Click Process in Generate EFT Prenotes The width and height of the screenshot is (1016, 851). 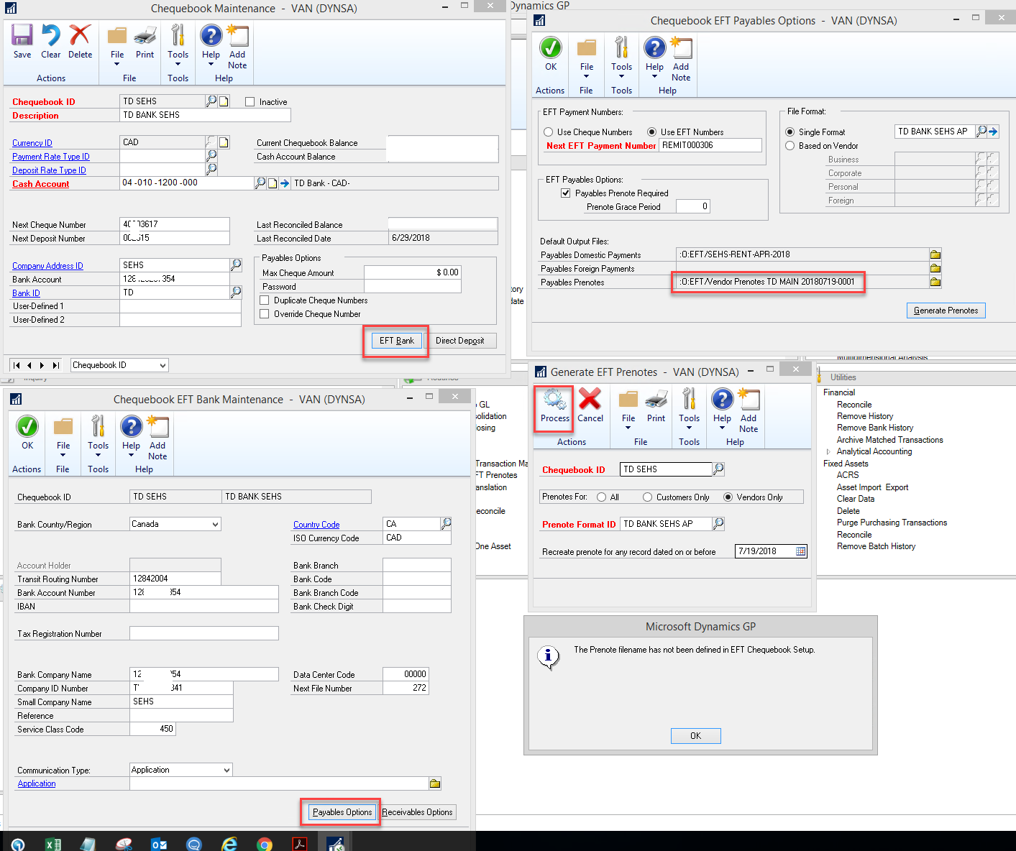coord(553,407)
